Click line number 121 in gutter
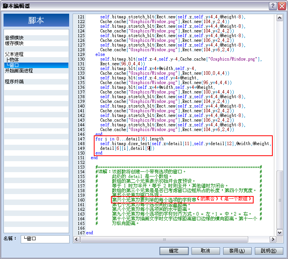The width and height of the screenshot is (288, 259). click(81, 17)
